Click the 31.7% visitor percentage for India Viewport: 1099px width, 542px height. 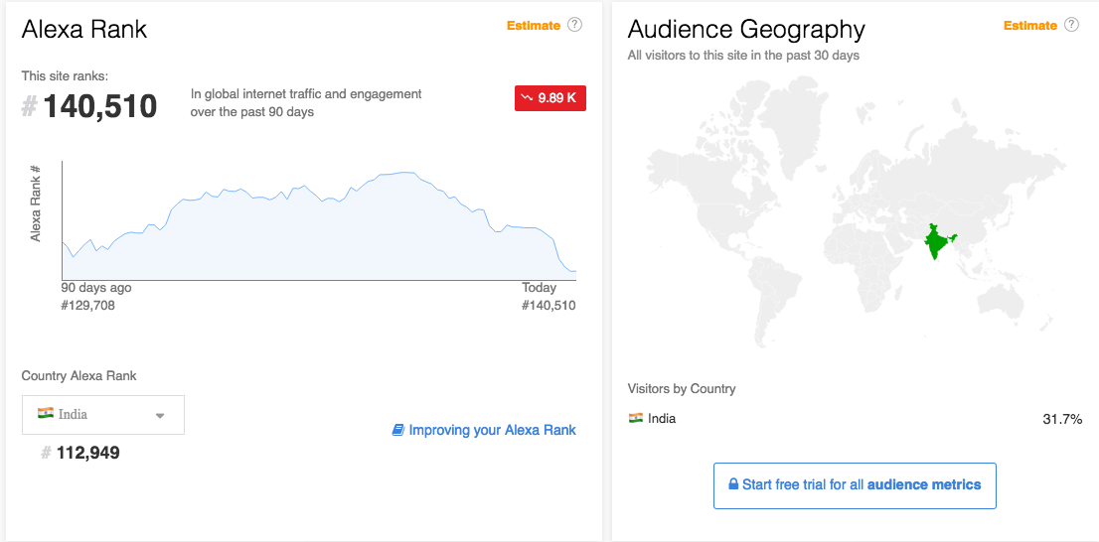point(1061,419)
